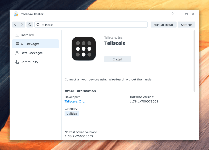Close the Package Center window
Viewport: 209px width, 150px height.
[193, 14]
